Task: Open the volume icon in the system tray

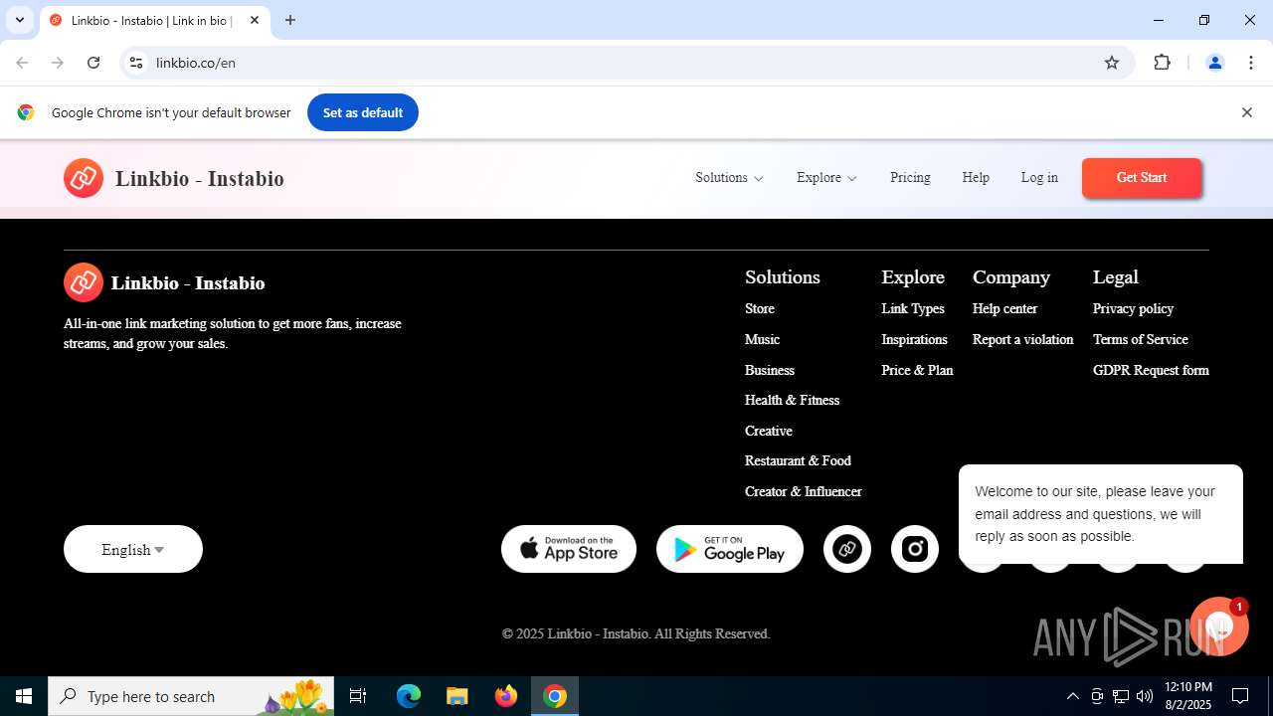Action: pyautogui.click(x=1145, y=696)
